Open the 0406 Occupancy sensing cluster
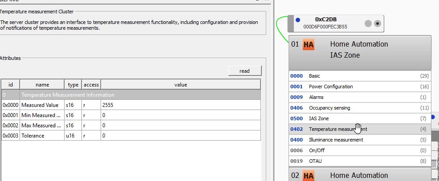The image size is (439, 181). [x=360, y=108]
